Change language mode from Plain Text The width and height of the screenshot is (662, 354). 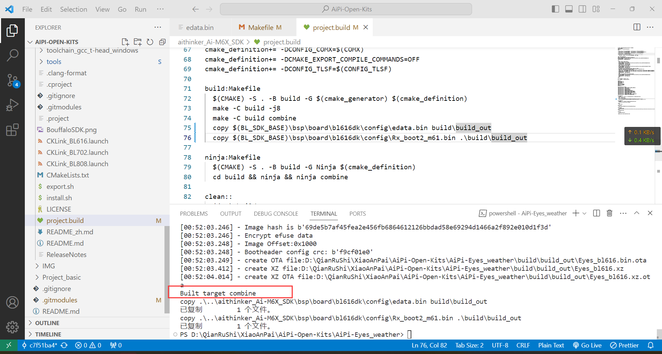pos(551,345)
